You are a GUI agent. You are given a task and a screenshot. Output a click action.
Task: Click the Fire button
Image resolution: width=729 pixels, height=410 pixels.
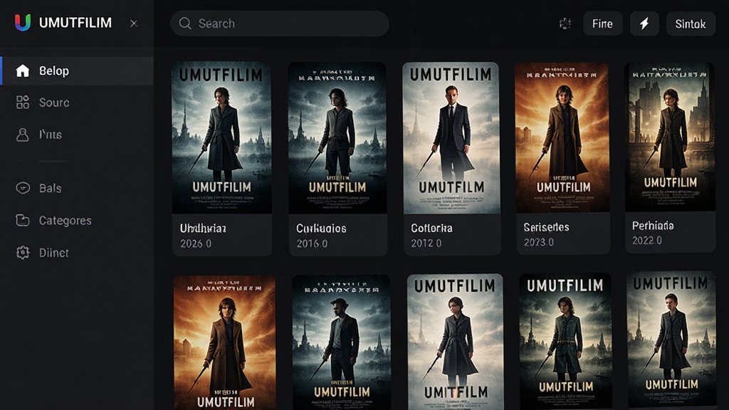pyautogui.click(x=602, y=23)
